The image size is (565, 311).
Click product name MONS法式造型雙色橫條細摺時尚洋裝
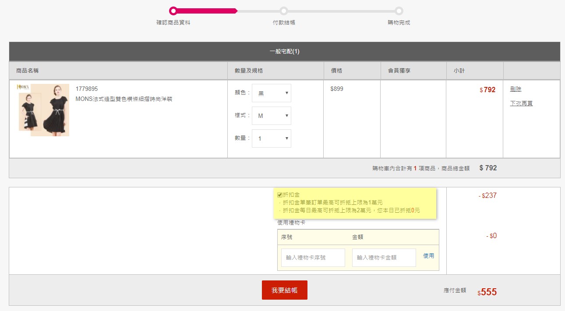[124, 99]
